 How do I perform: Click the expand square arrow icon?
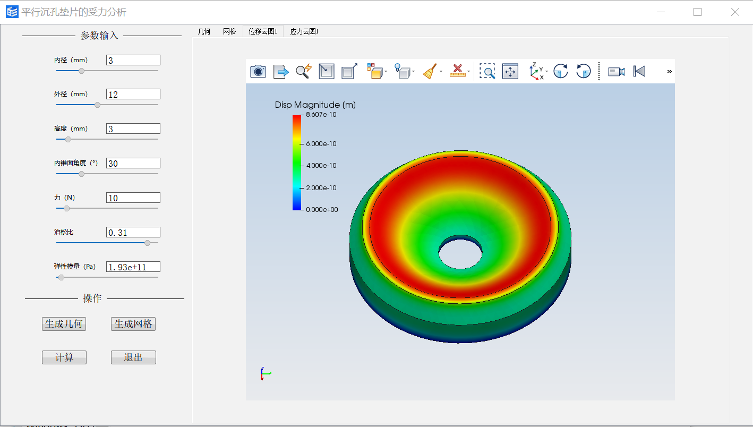(x=349, y=71)
